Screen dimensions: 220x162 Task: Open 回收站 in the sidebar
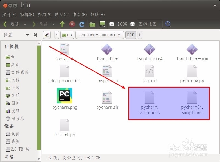coord(15,119)
